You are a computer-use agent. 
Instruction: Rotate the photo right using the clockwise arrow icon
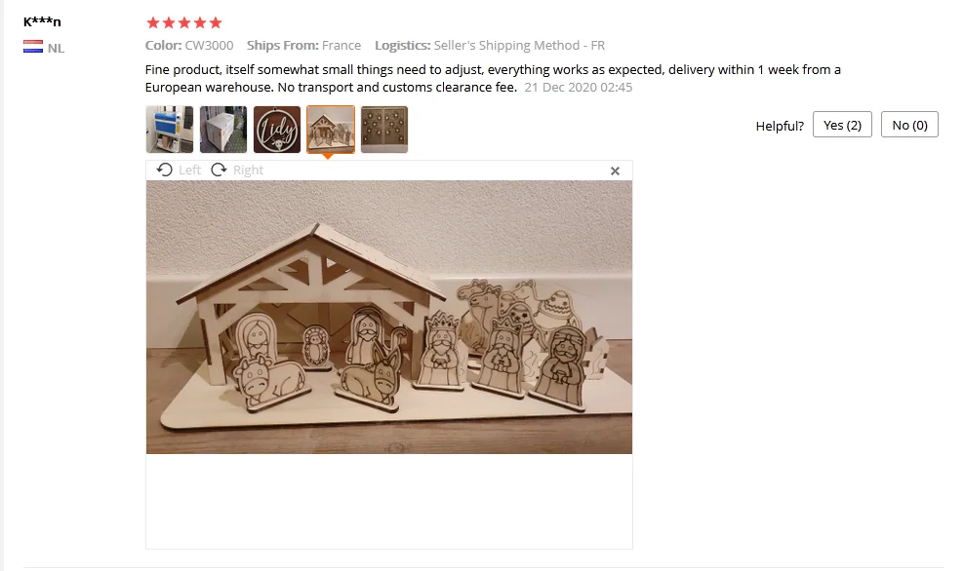coord(219,170)
